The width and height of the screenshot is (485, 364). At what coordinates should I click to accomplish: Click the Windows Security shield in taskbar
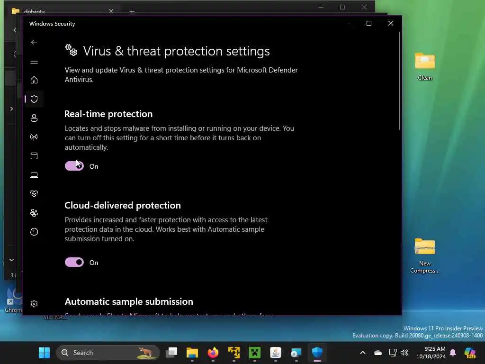point(317,353)
